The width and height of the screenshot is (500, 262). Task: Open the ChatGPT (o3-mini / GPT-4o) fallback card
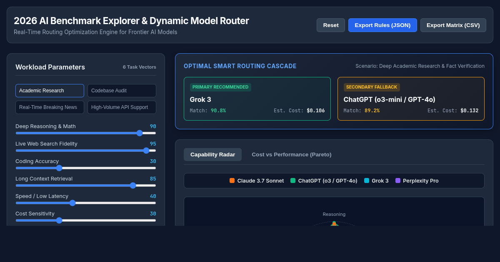[411, 99]
